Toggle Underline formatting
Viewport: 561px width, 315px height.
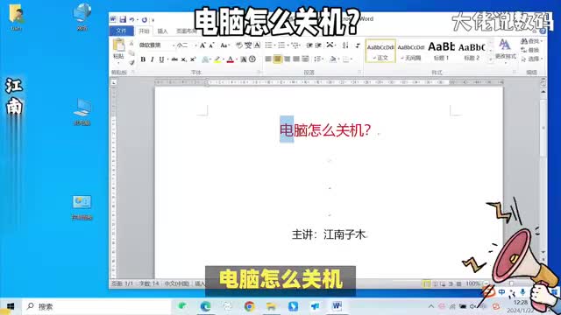click(x=161, y=59)
